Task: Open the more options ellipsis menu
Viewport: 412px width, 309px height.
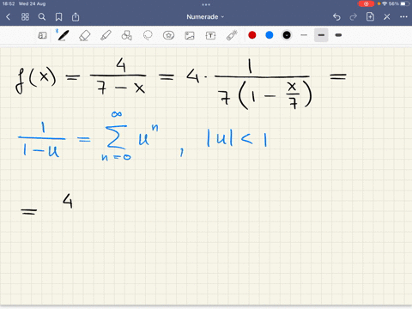Action: pos(403,17)
